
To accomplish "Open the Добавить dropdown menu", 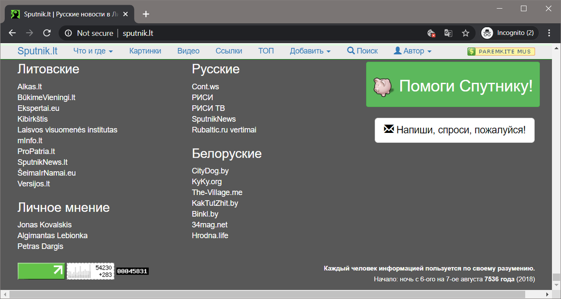I will pos(310,51).
